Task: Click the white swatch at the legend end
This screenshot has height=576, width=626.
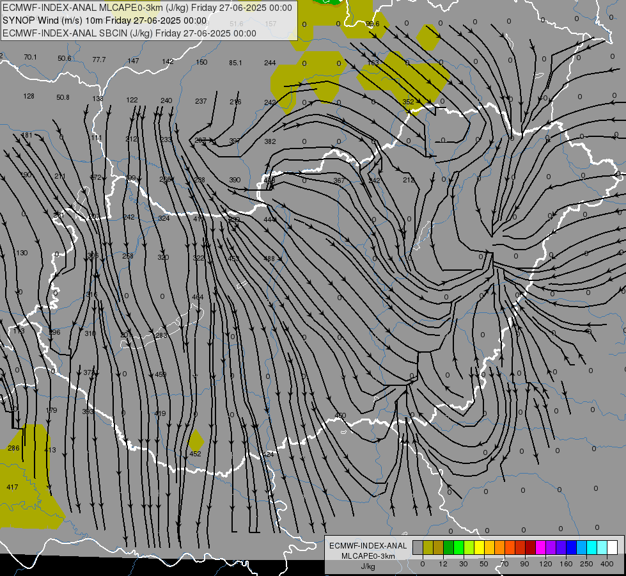Action: (613, 547)
